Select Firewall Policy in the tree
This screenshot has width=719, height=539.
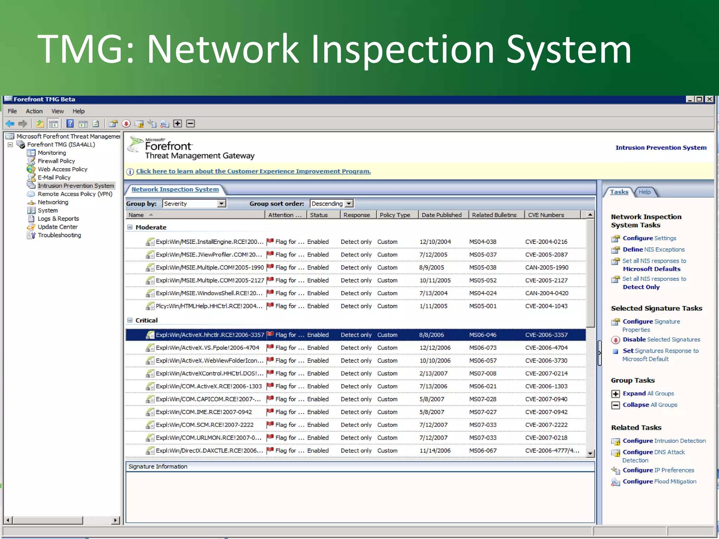point(57,161)
